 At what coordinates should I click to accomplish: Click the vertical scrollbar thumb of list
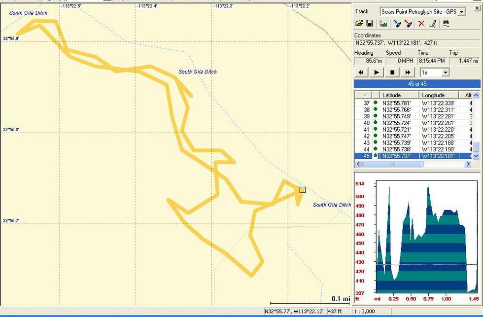(x=476, y=146)
